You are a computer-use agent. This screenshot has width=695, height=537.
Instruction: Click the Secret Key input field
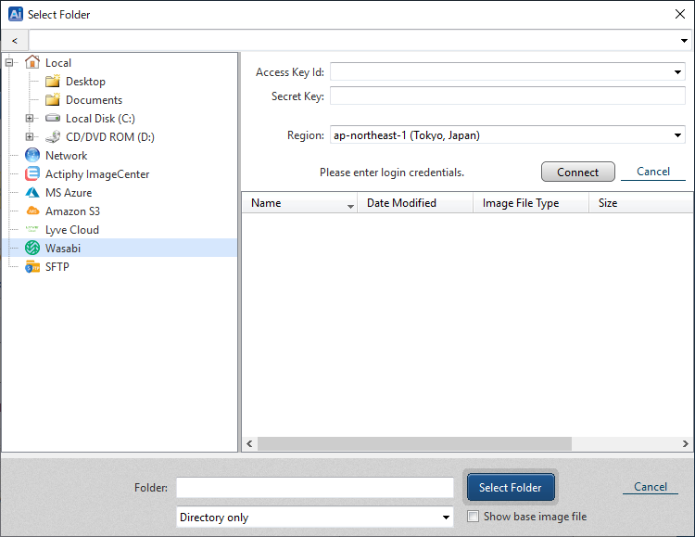(x=507, y=96)
